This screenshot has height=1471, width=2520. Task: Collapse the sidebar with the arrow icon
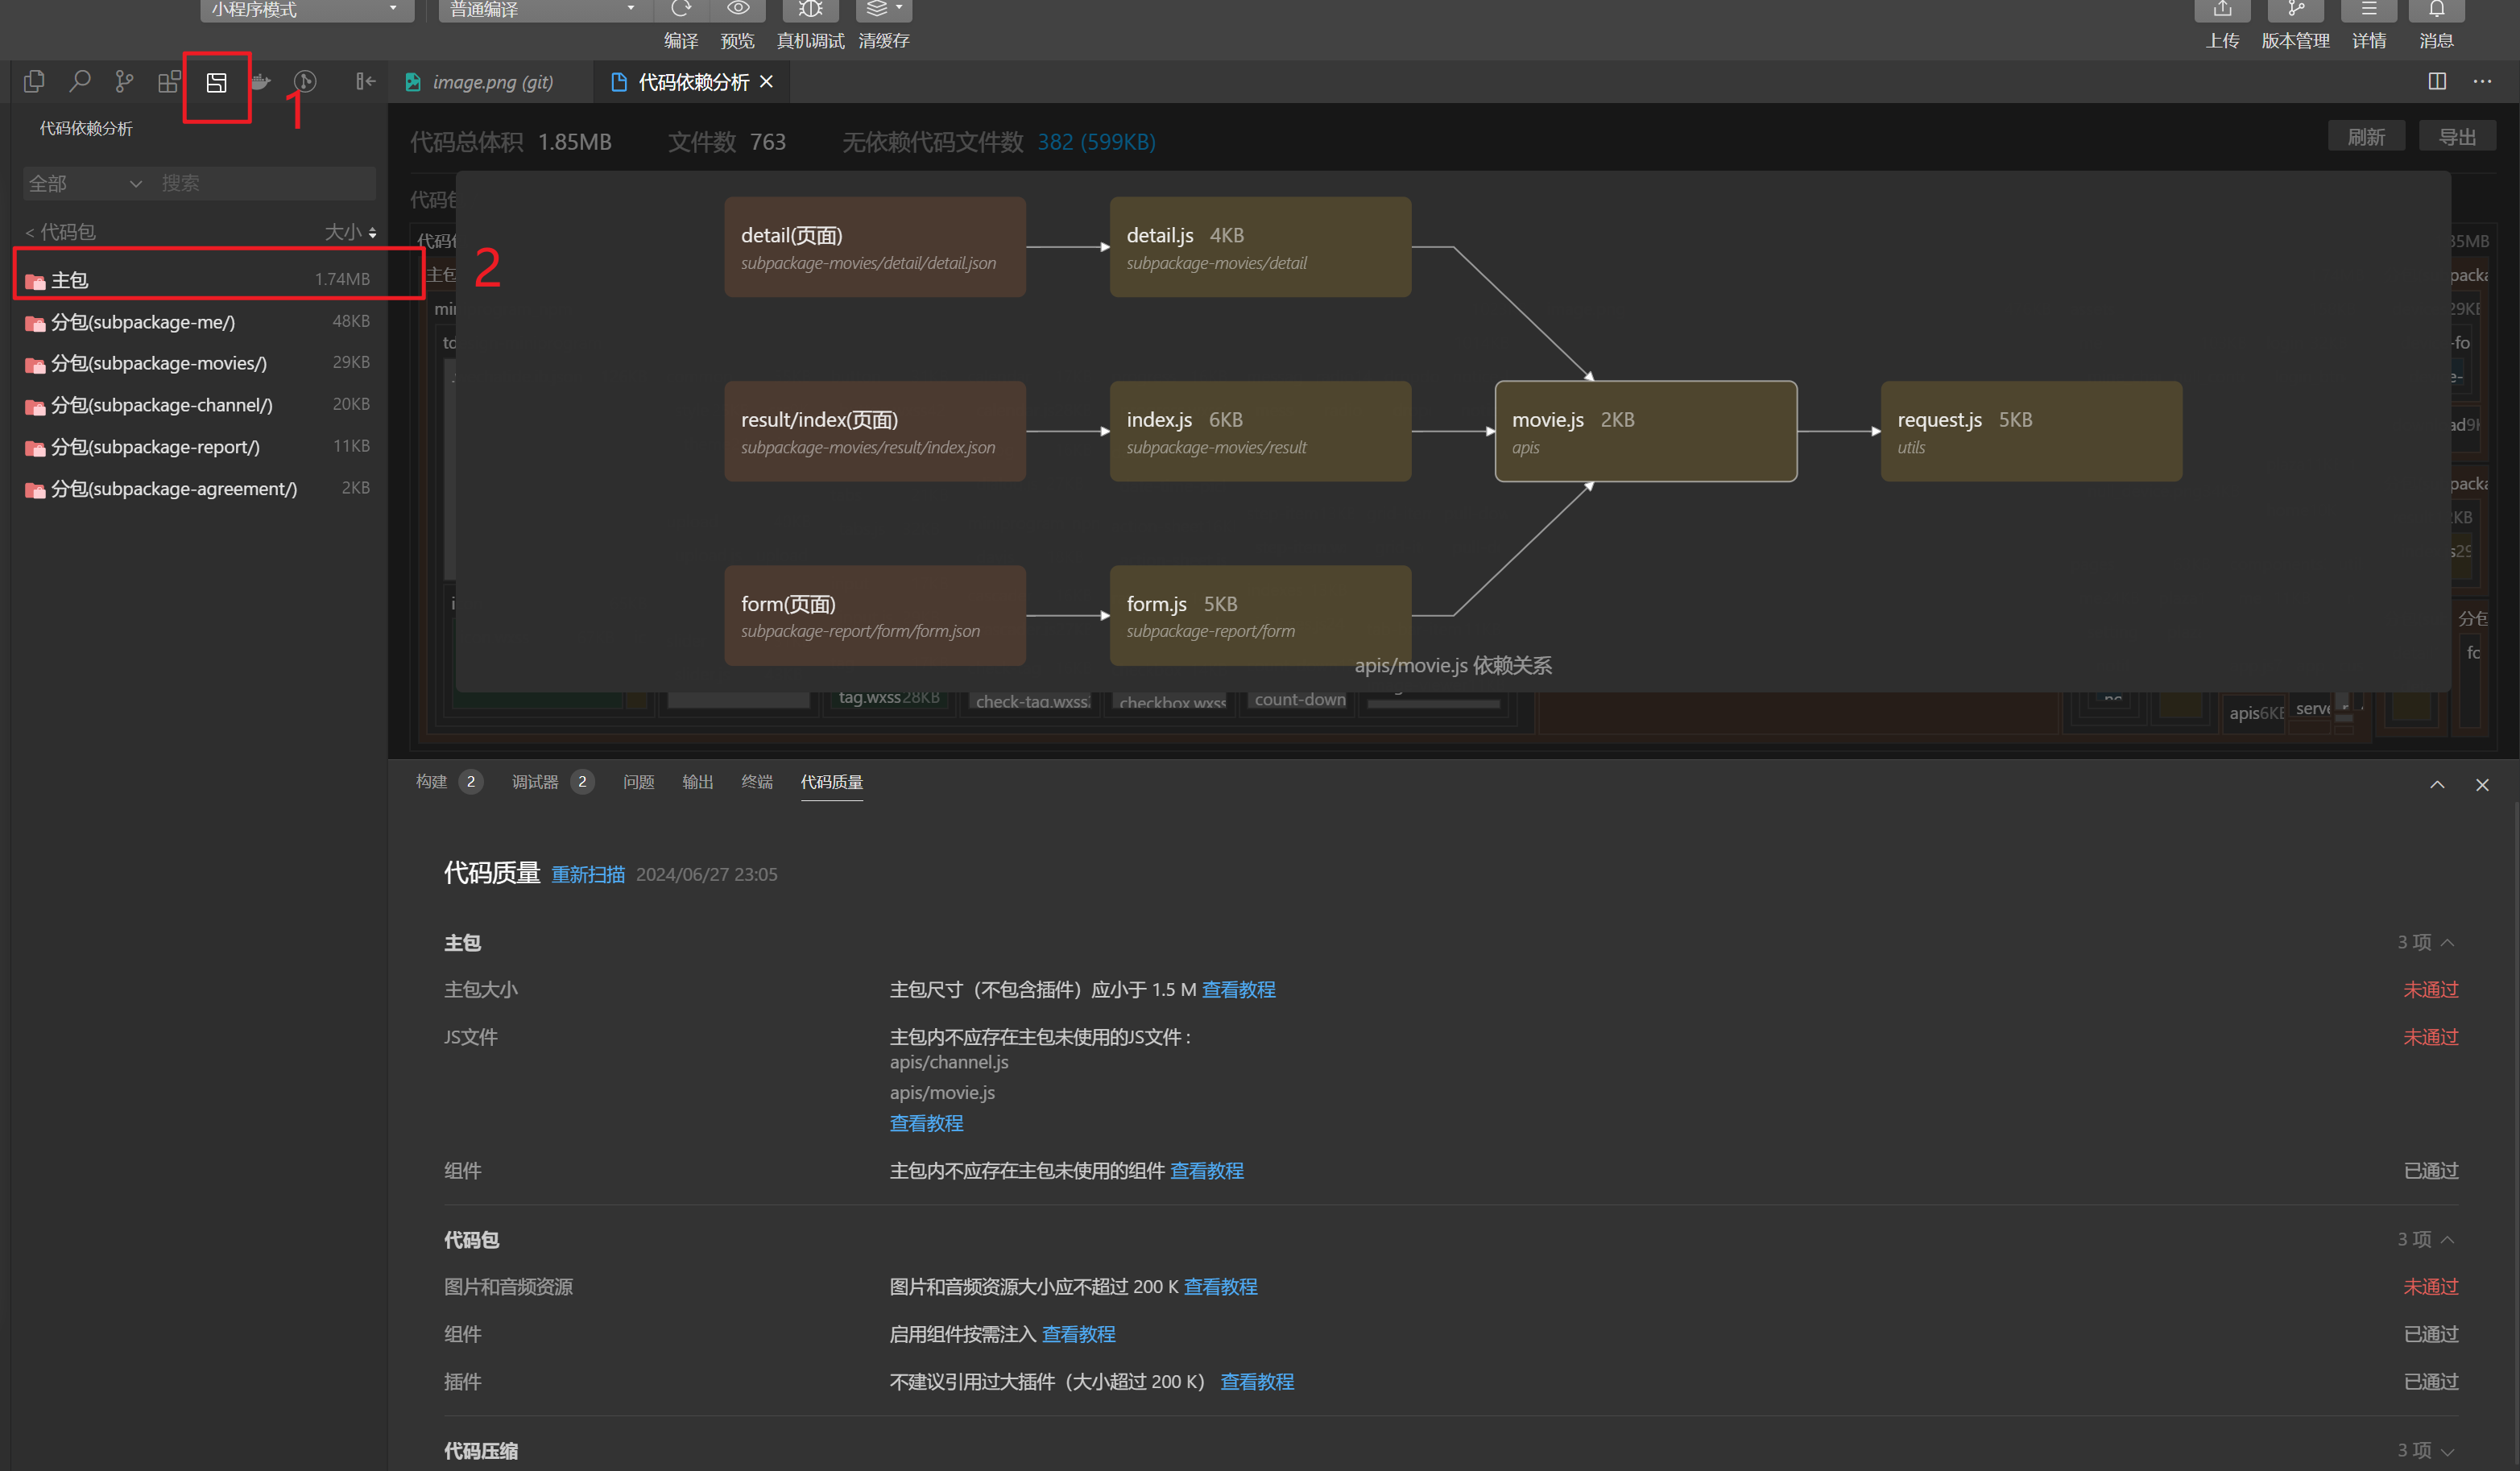[x=365, y=81]
